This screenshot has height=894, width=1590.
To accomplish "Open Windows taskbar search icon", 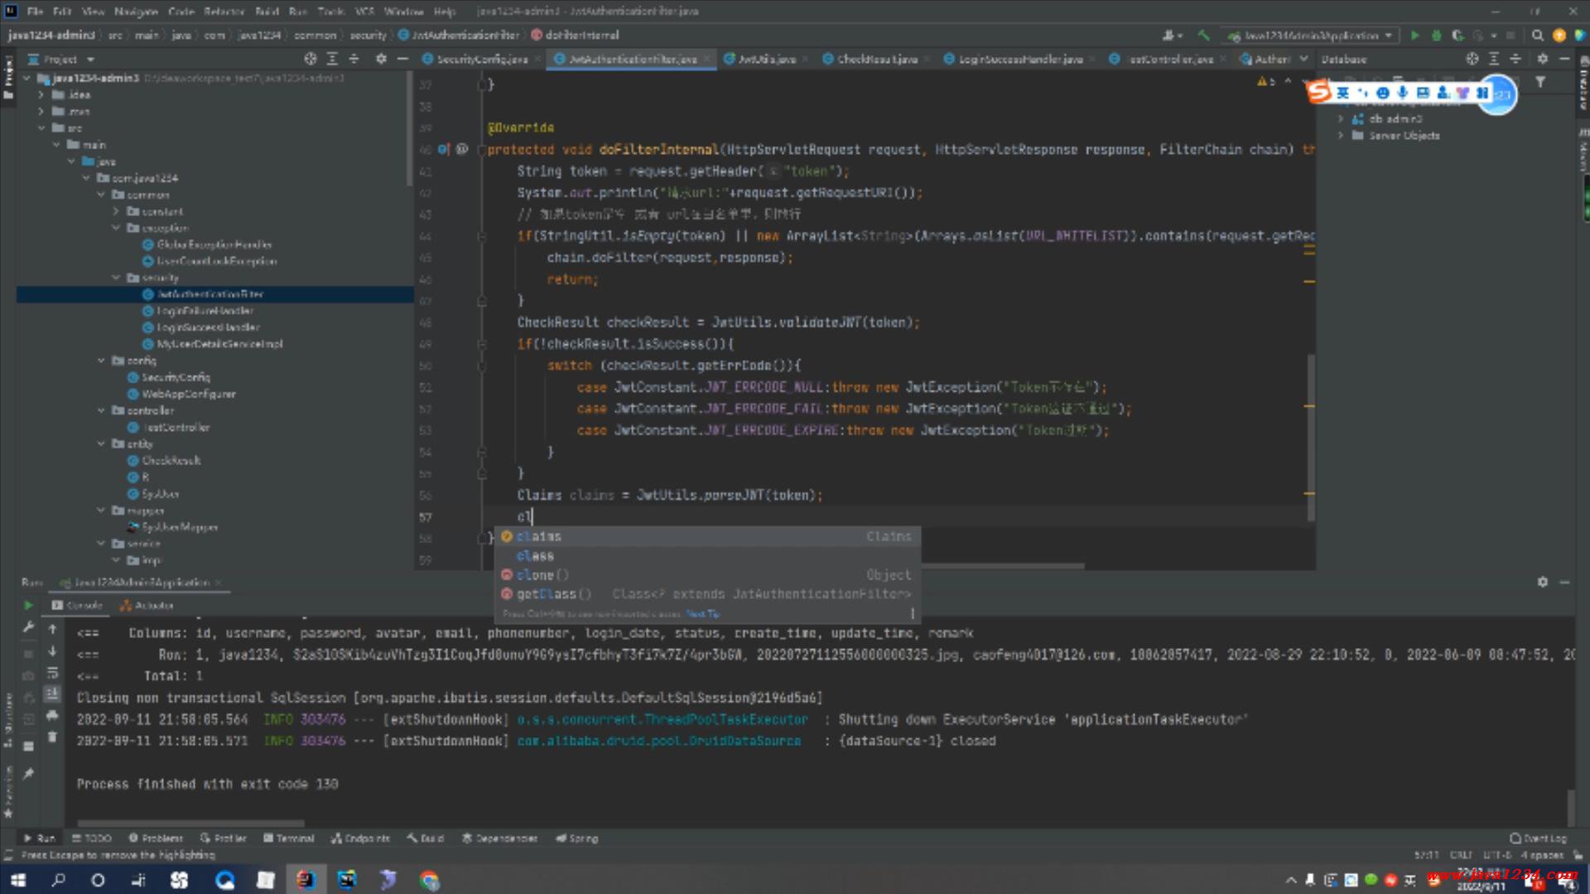I will [x=58, y=880].
